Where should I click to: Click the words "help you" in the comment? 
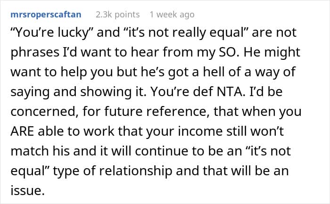coord(87,72)
